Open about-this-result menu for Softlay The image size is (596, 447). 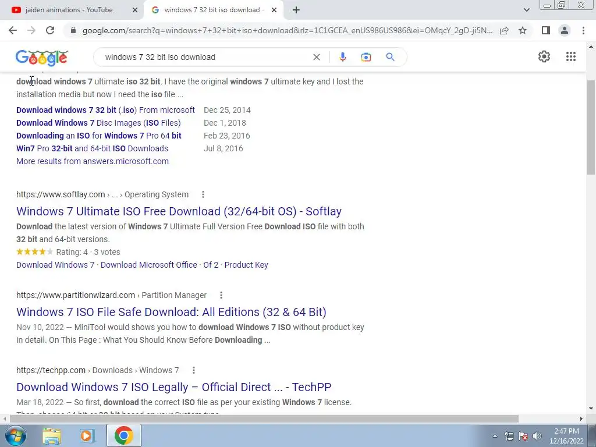tap(203, 194)
